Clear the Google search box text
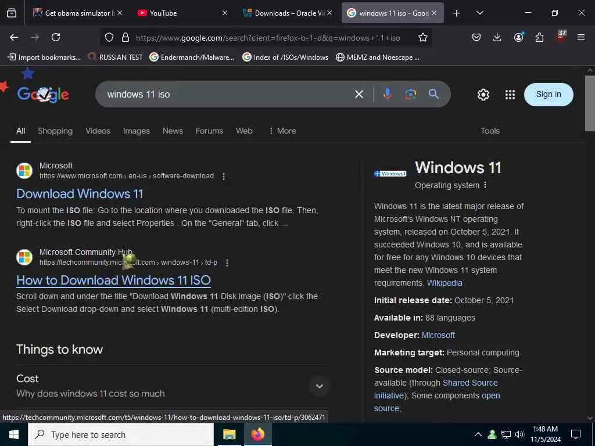The height and width of the screenshot is (446, 595). (x=359, y=94)
